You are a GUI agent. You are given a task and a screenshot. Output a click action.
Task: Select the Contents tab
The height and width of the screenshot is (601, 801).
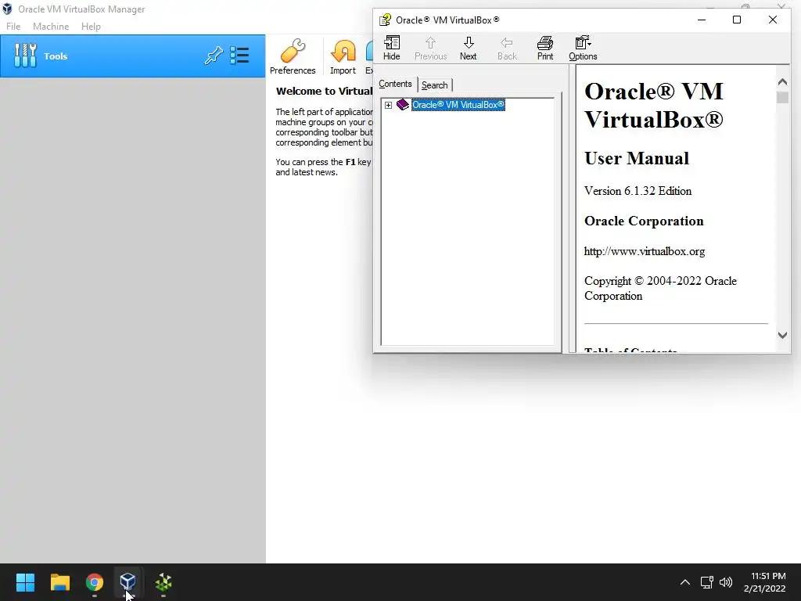pyautogui.click(x=395, y=84)
